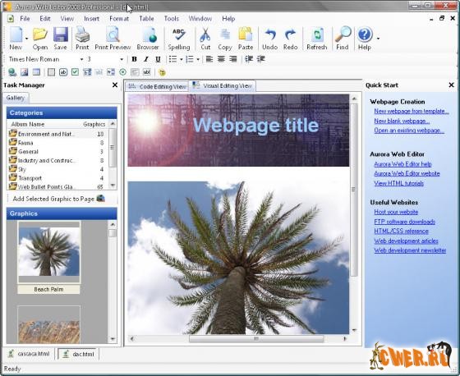The image size is (460, 376).
Task: Center align the text
Action: [x=221, y=59]
